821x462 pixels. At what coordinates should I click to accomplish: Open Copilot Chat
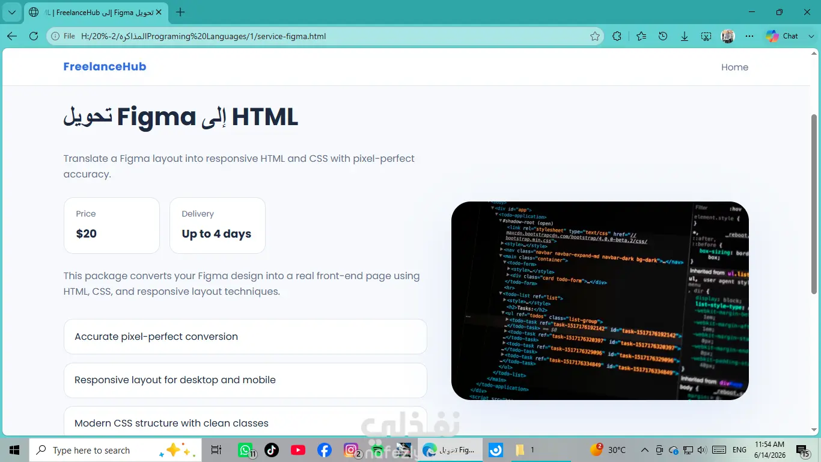click(x=782, y=36)
